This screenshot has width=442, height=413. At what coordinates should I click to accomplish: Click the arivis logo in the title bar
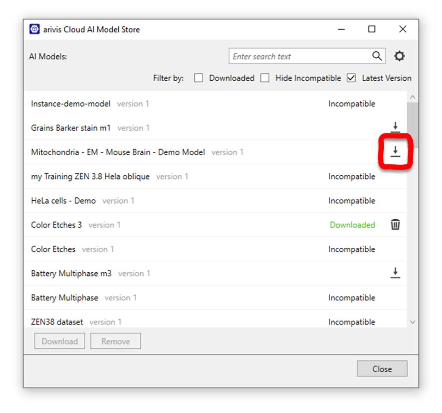[x=35, y=29]
